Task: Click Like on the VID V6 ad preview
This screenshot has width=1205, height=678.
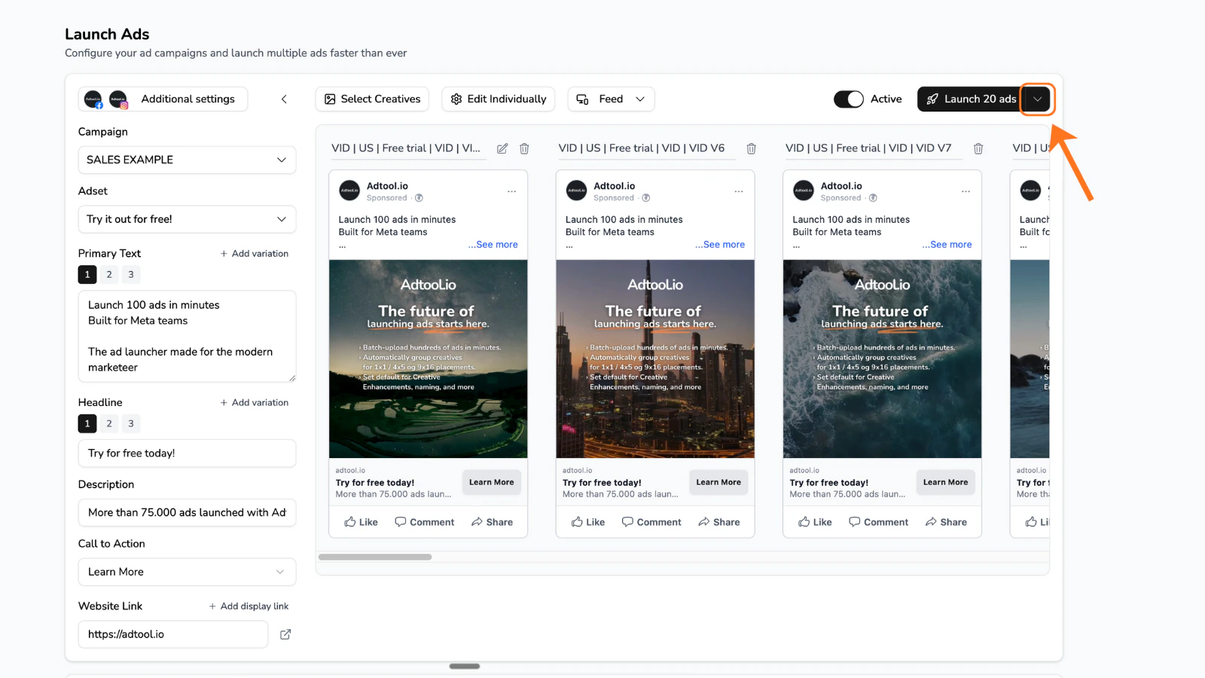Action: [588, 522]
